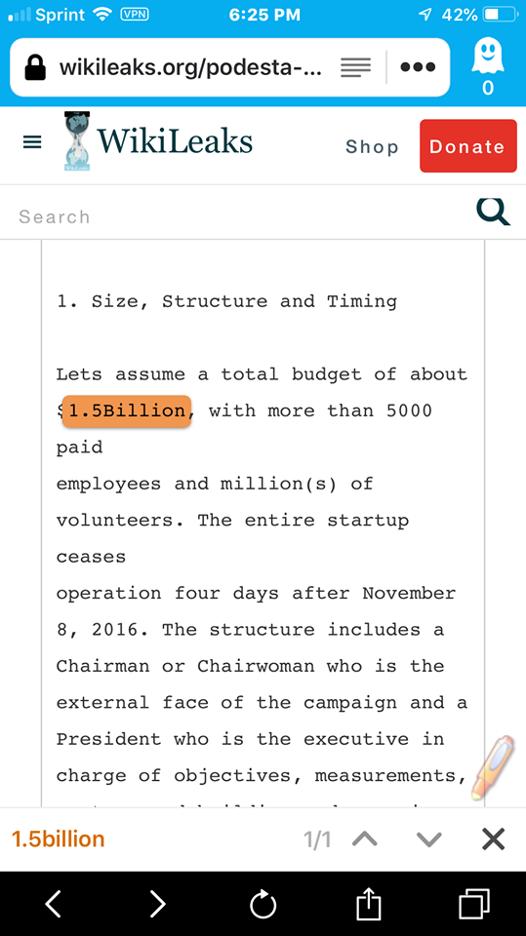Tap the orange highlighter pen icon
The height and width of the screenshot is (936, 526).
coord(493,767)
